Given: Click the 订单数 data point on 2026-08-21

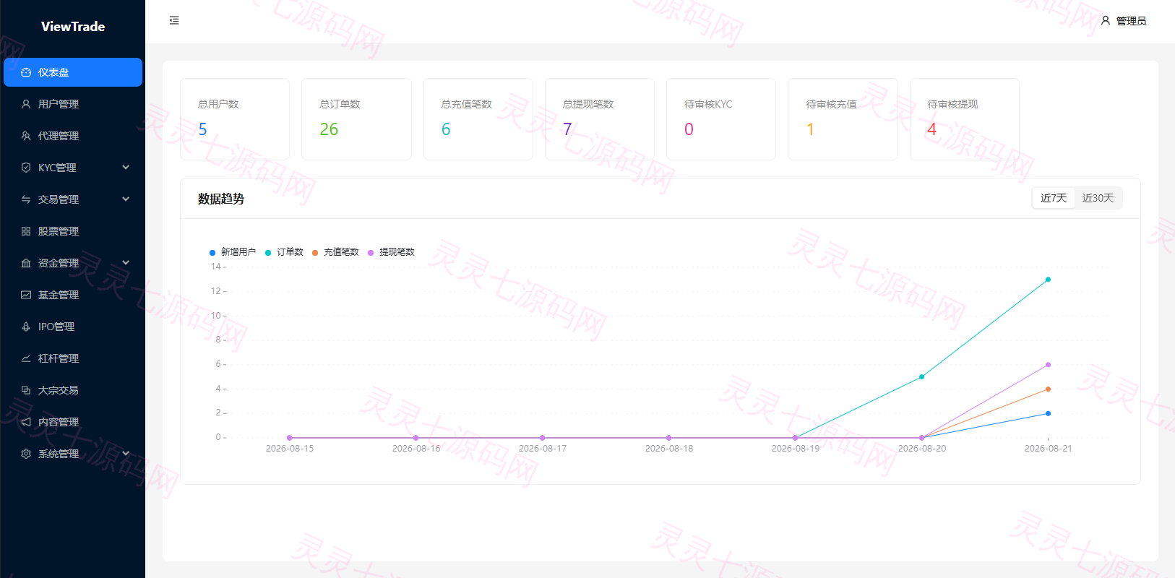Looking at the screenshot, I should tap(1048, 280).
